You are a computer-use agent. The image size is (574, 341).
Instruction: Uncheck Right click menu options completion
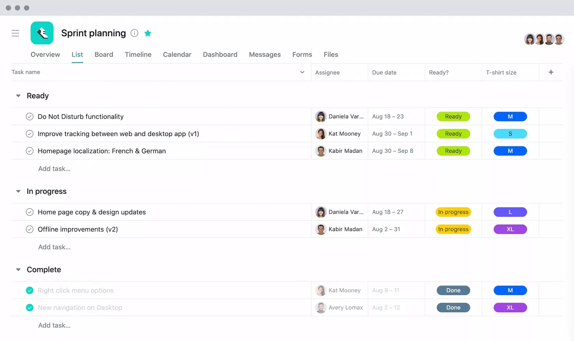pos(30,290)
